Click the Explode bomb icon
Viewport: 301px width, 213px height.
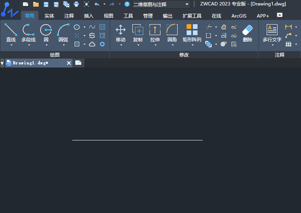(x=224, y=44)
